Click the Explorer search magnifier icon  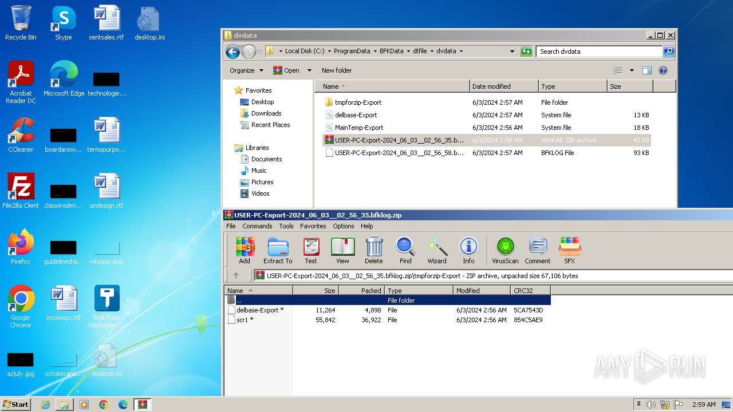click(x=668, y=51)
